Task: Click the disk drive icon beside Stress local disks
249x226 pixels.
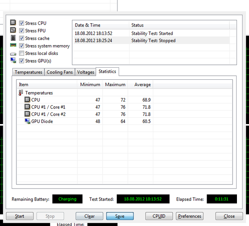Action: coord(13,53)
